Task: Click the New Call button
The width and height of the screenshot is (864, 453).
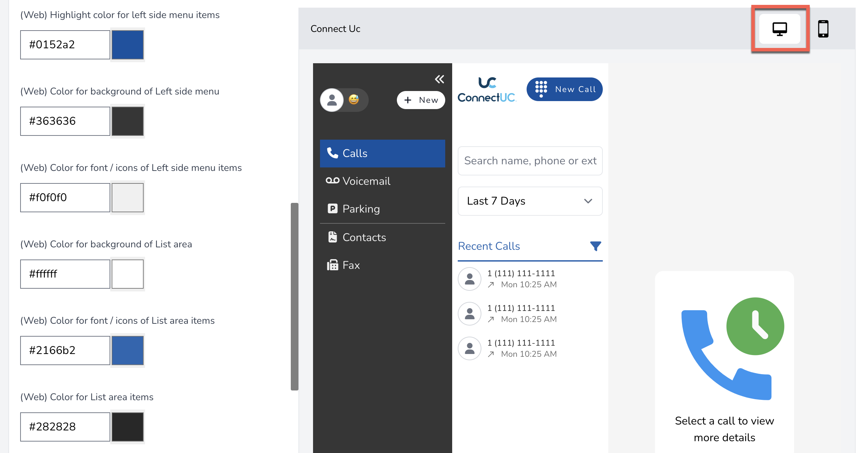Action: click(565, 89)
